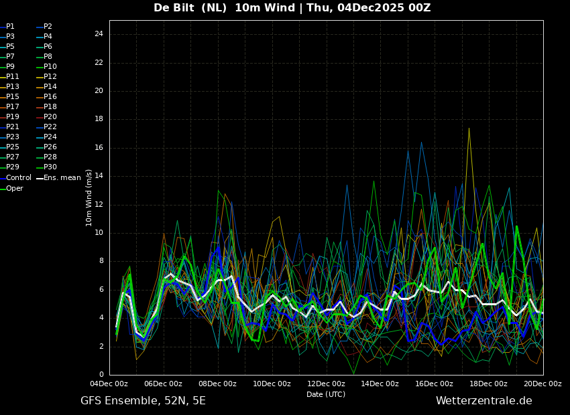Select the Ens. mean legend entry
This screenshot has height=415, width=570.
[62, 178]
